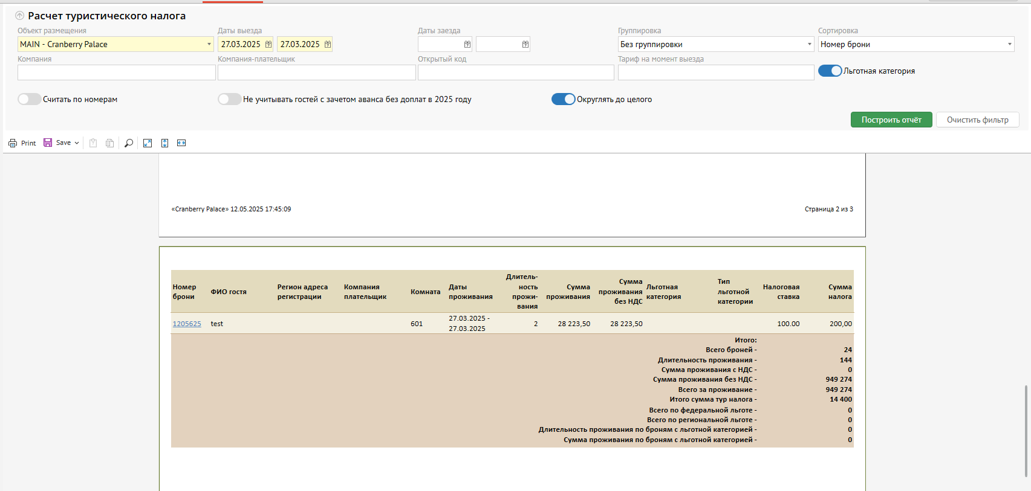
Task: Open calendar for second arrival date field
Action: coord(525,44)
